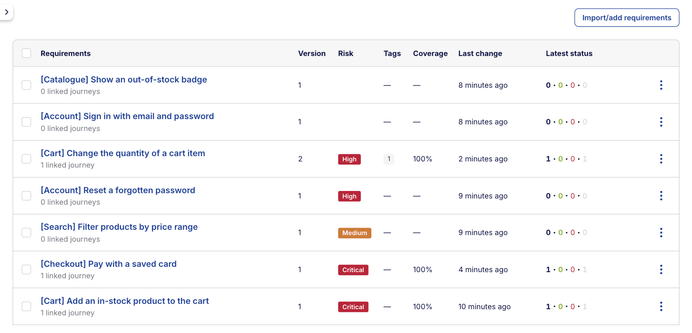Image resolution: width=692 pixels, height=333 pixels.
Task: Open the [Cart] Add an in-stock product to the cart requirement
Action: 125,301
